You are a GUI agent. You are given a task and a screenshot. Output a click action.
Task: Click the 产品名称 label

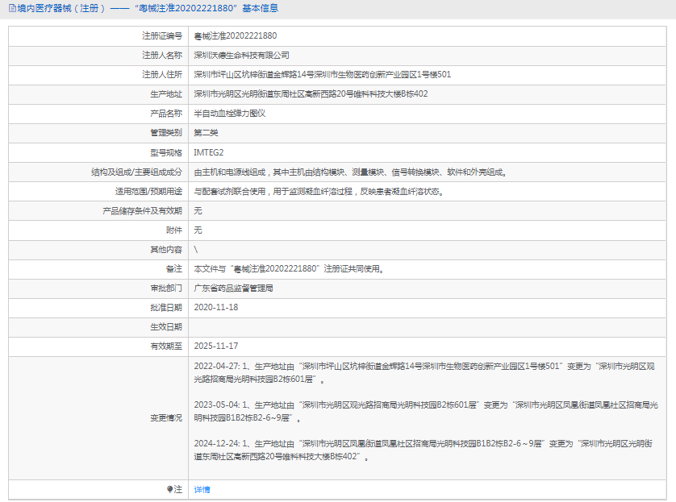click(x=166, y=114)
